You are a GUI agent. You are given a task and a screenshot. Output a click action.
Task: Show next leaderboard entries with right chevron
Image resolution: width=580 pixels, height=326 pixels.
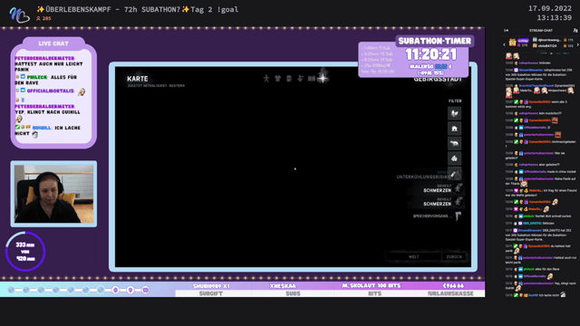click(x=578, y=44)
